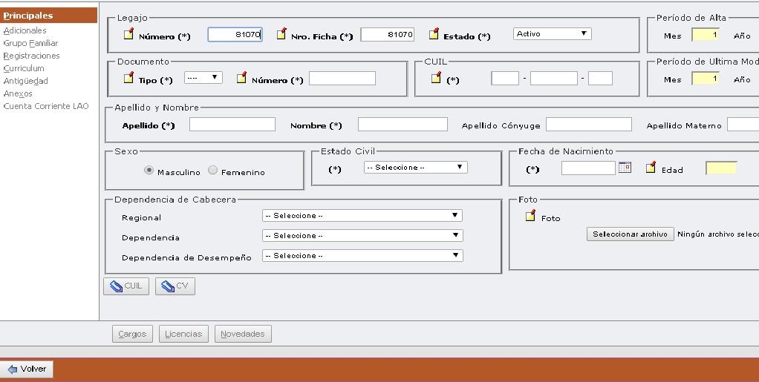Click the Volver button
This screenshot has width=759, height=382.
(27, 369)
